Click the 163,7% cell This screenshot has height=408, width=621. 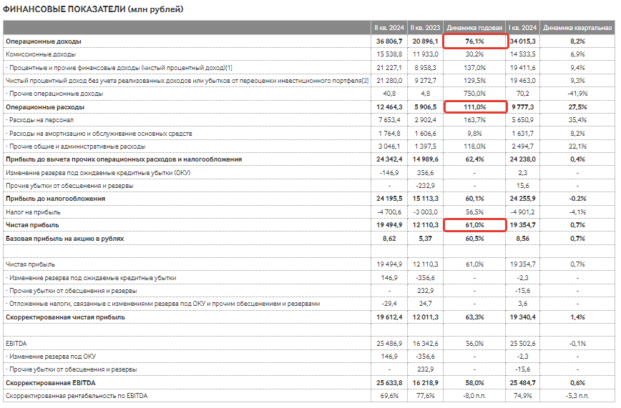coord(474,120)
